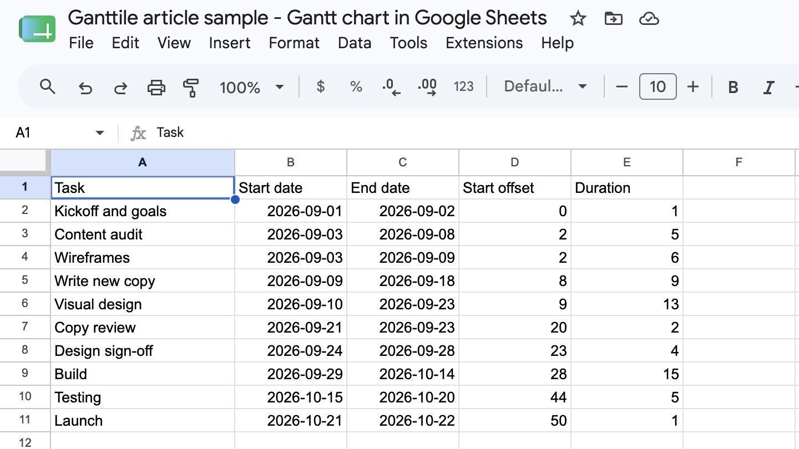Open the Google Sheets home icon
Image resolution: width=799 pixels, height=449 pixels.
37,29
